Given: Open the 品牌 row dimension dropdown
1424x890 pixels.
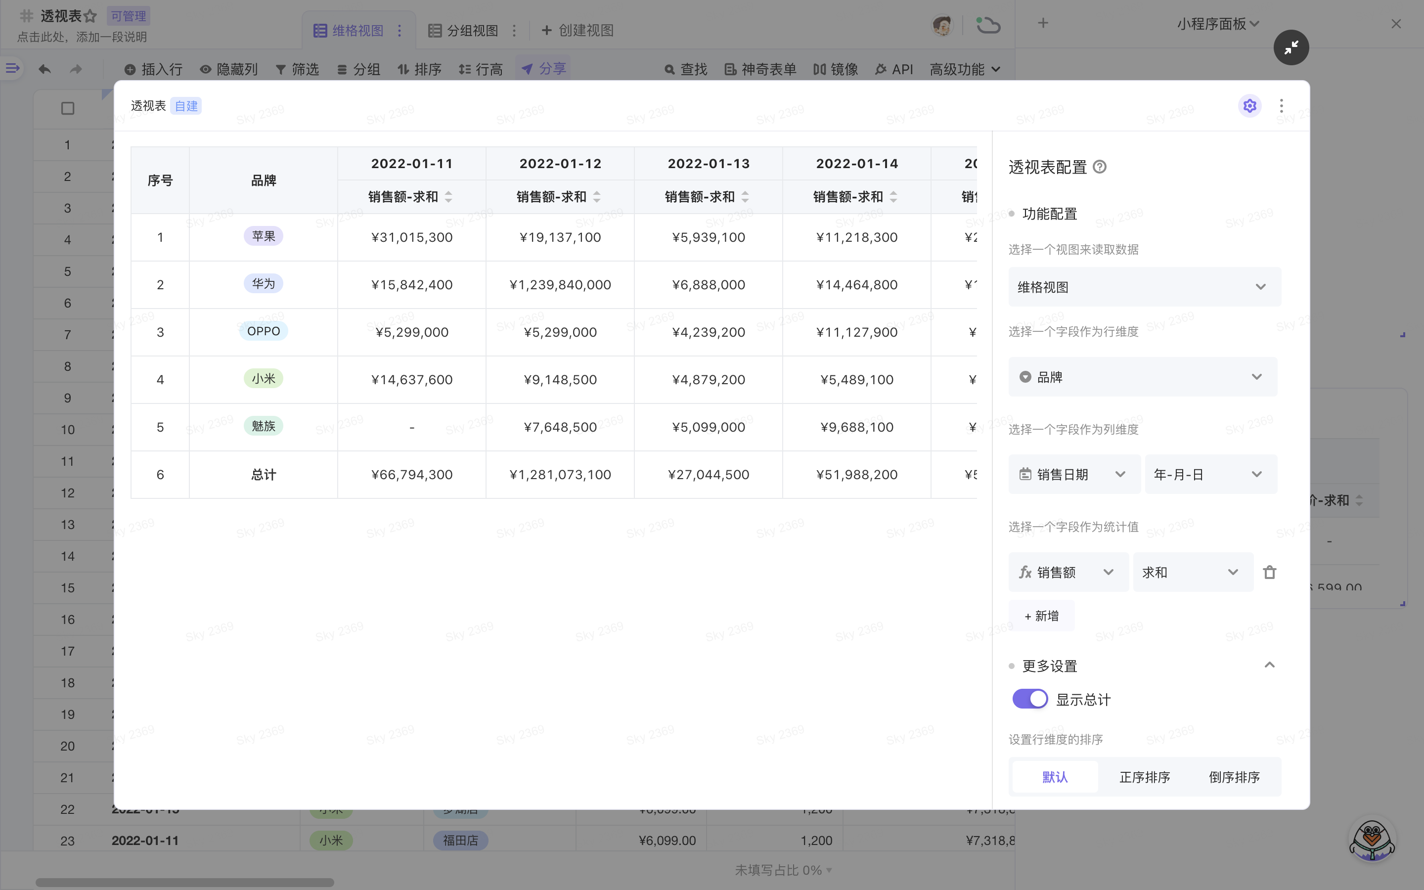Looking at the screenshot, I should pyautogui.click(x=1142, y=377).
